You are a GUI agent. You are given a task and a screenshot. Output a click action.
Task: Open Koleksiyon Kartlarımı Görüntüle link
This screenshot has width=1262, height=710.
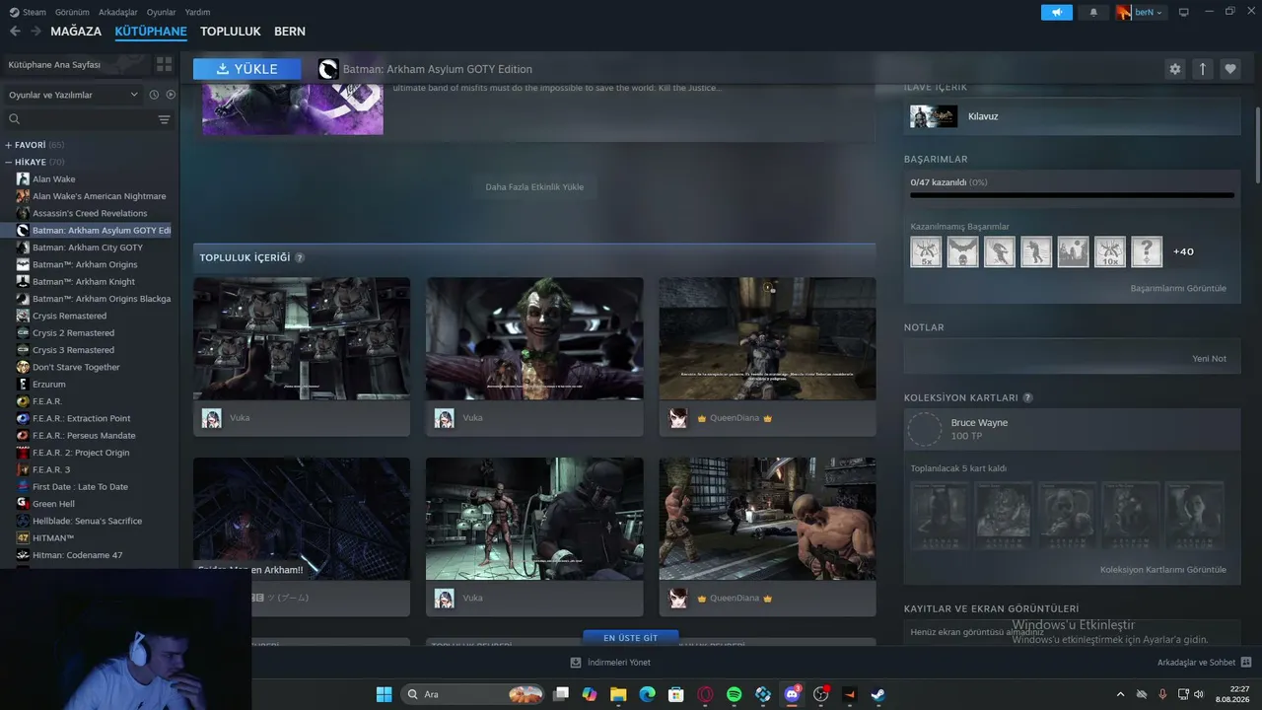click(x=1163, y=570)
